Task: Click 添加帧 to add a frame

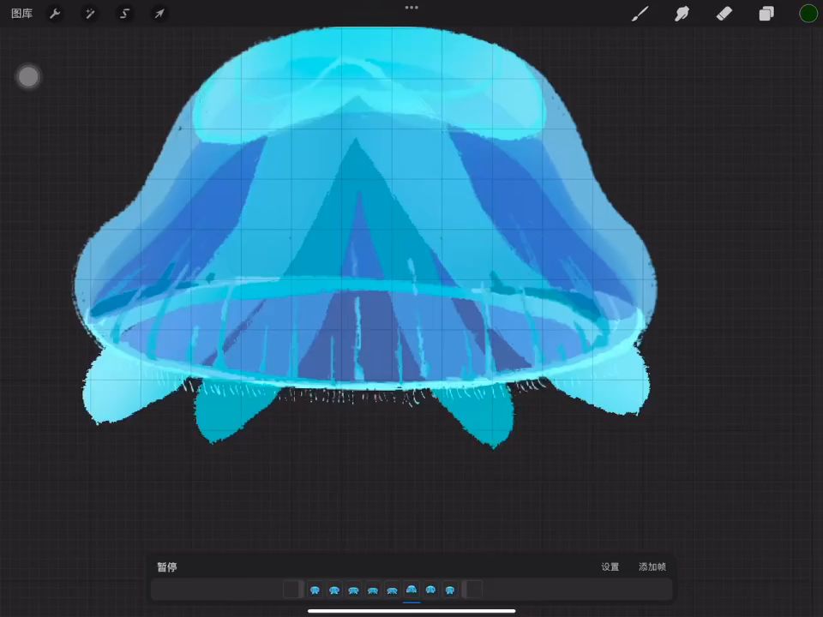Action: [652, 567]
